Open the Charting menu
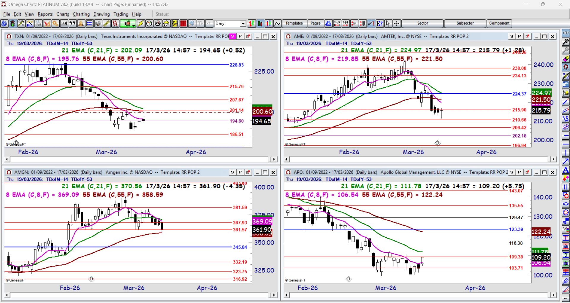This screenshot has width=570, height=303. pyautogui.click(x=81, y=14)
